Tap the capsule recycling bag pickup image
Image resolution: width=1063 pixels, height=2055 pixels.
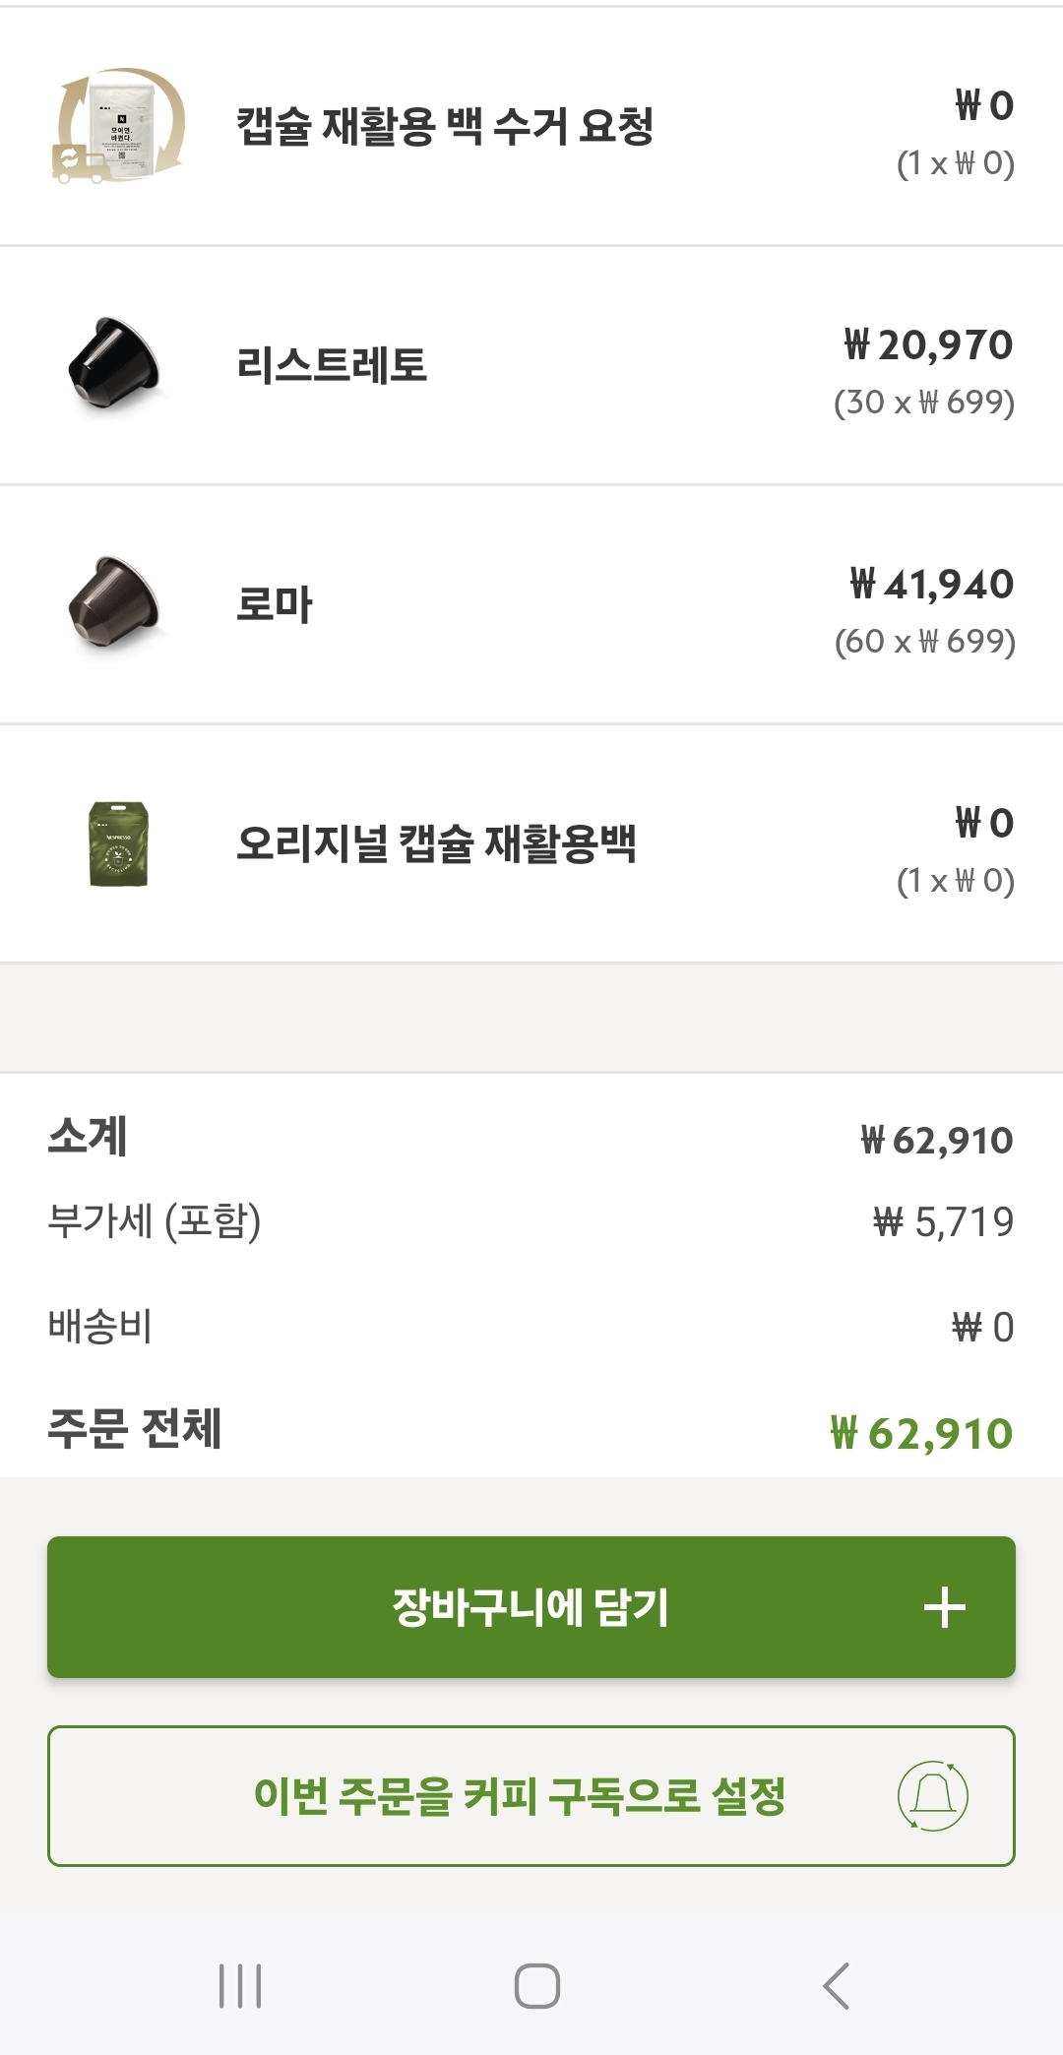coord(118,126)
